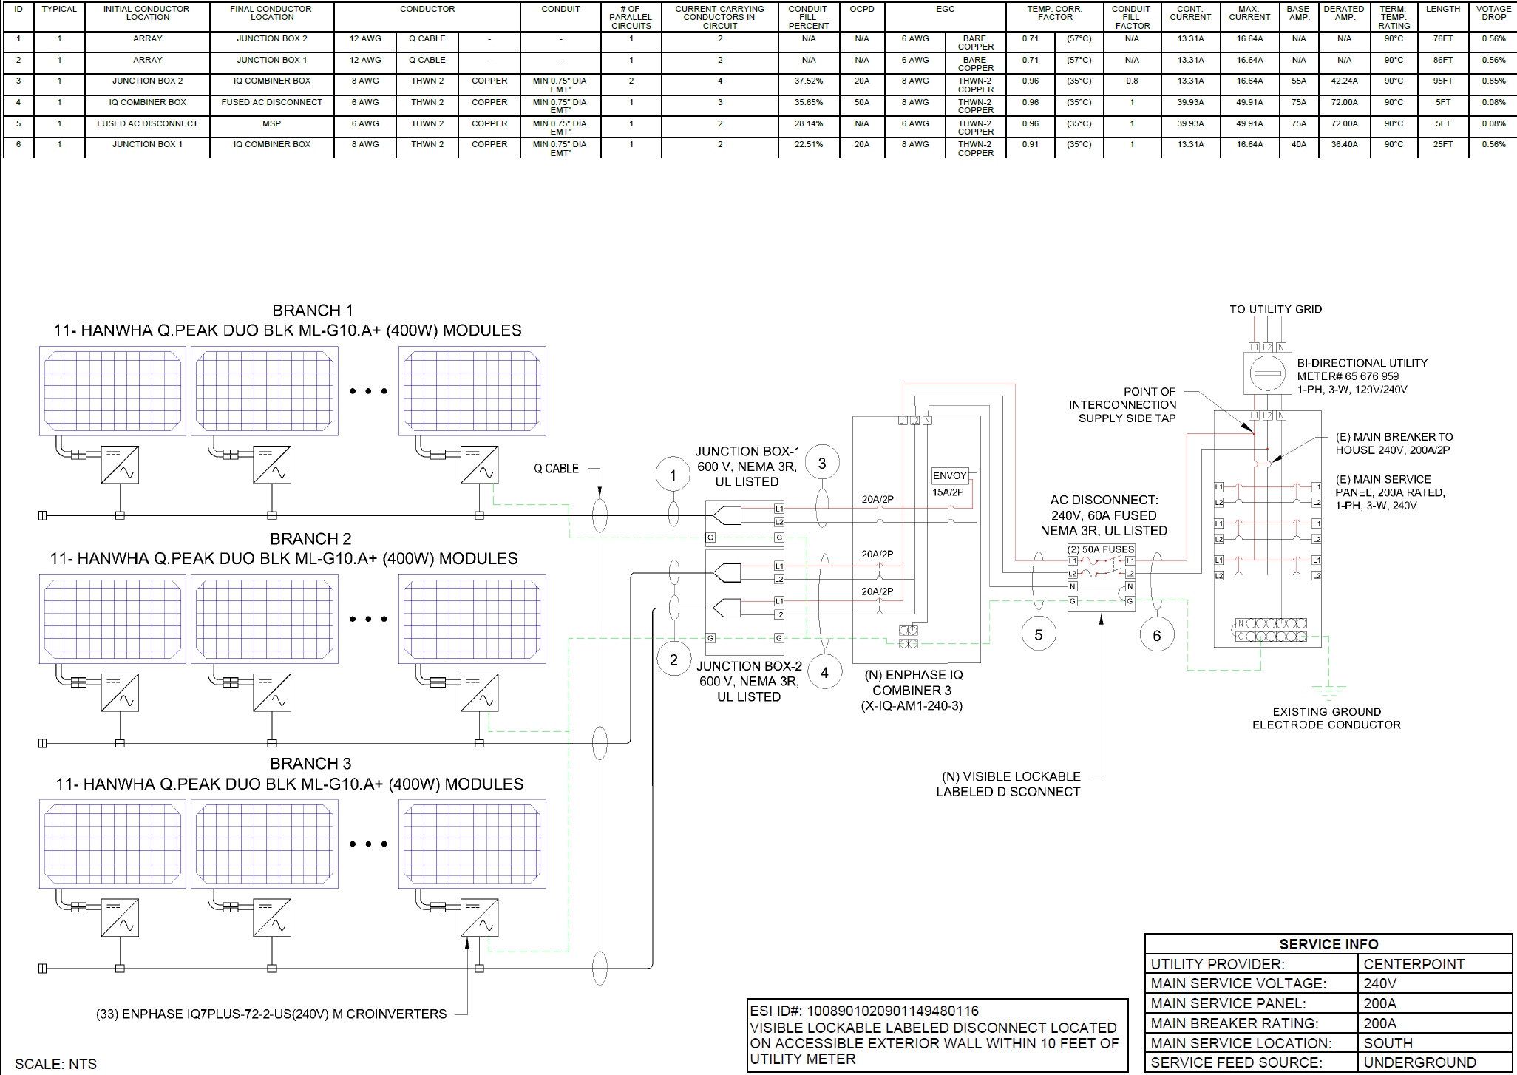Select the (2) 50A FUSES label
The height and width of the screenshot is (1075, 1517).
pyautogui.click(x=1101, y=549)
